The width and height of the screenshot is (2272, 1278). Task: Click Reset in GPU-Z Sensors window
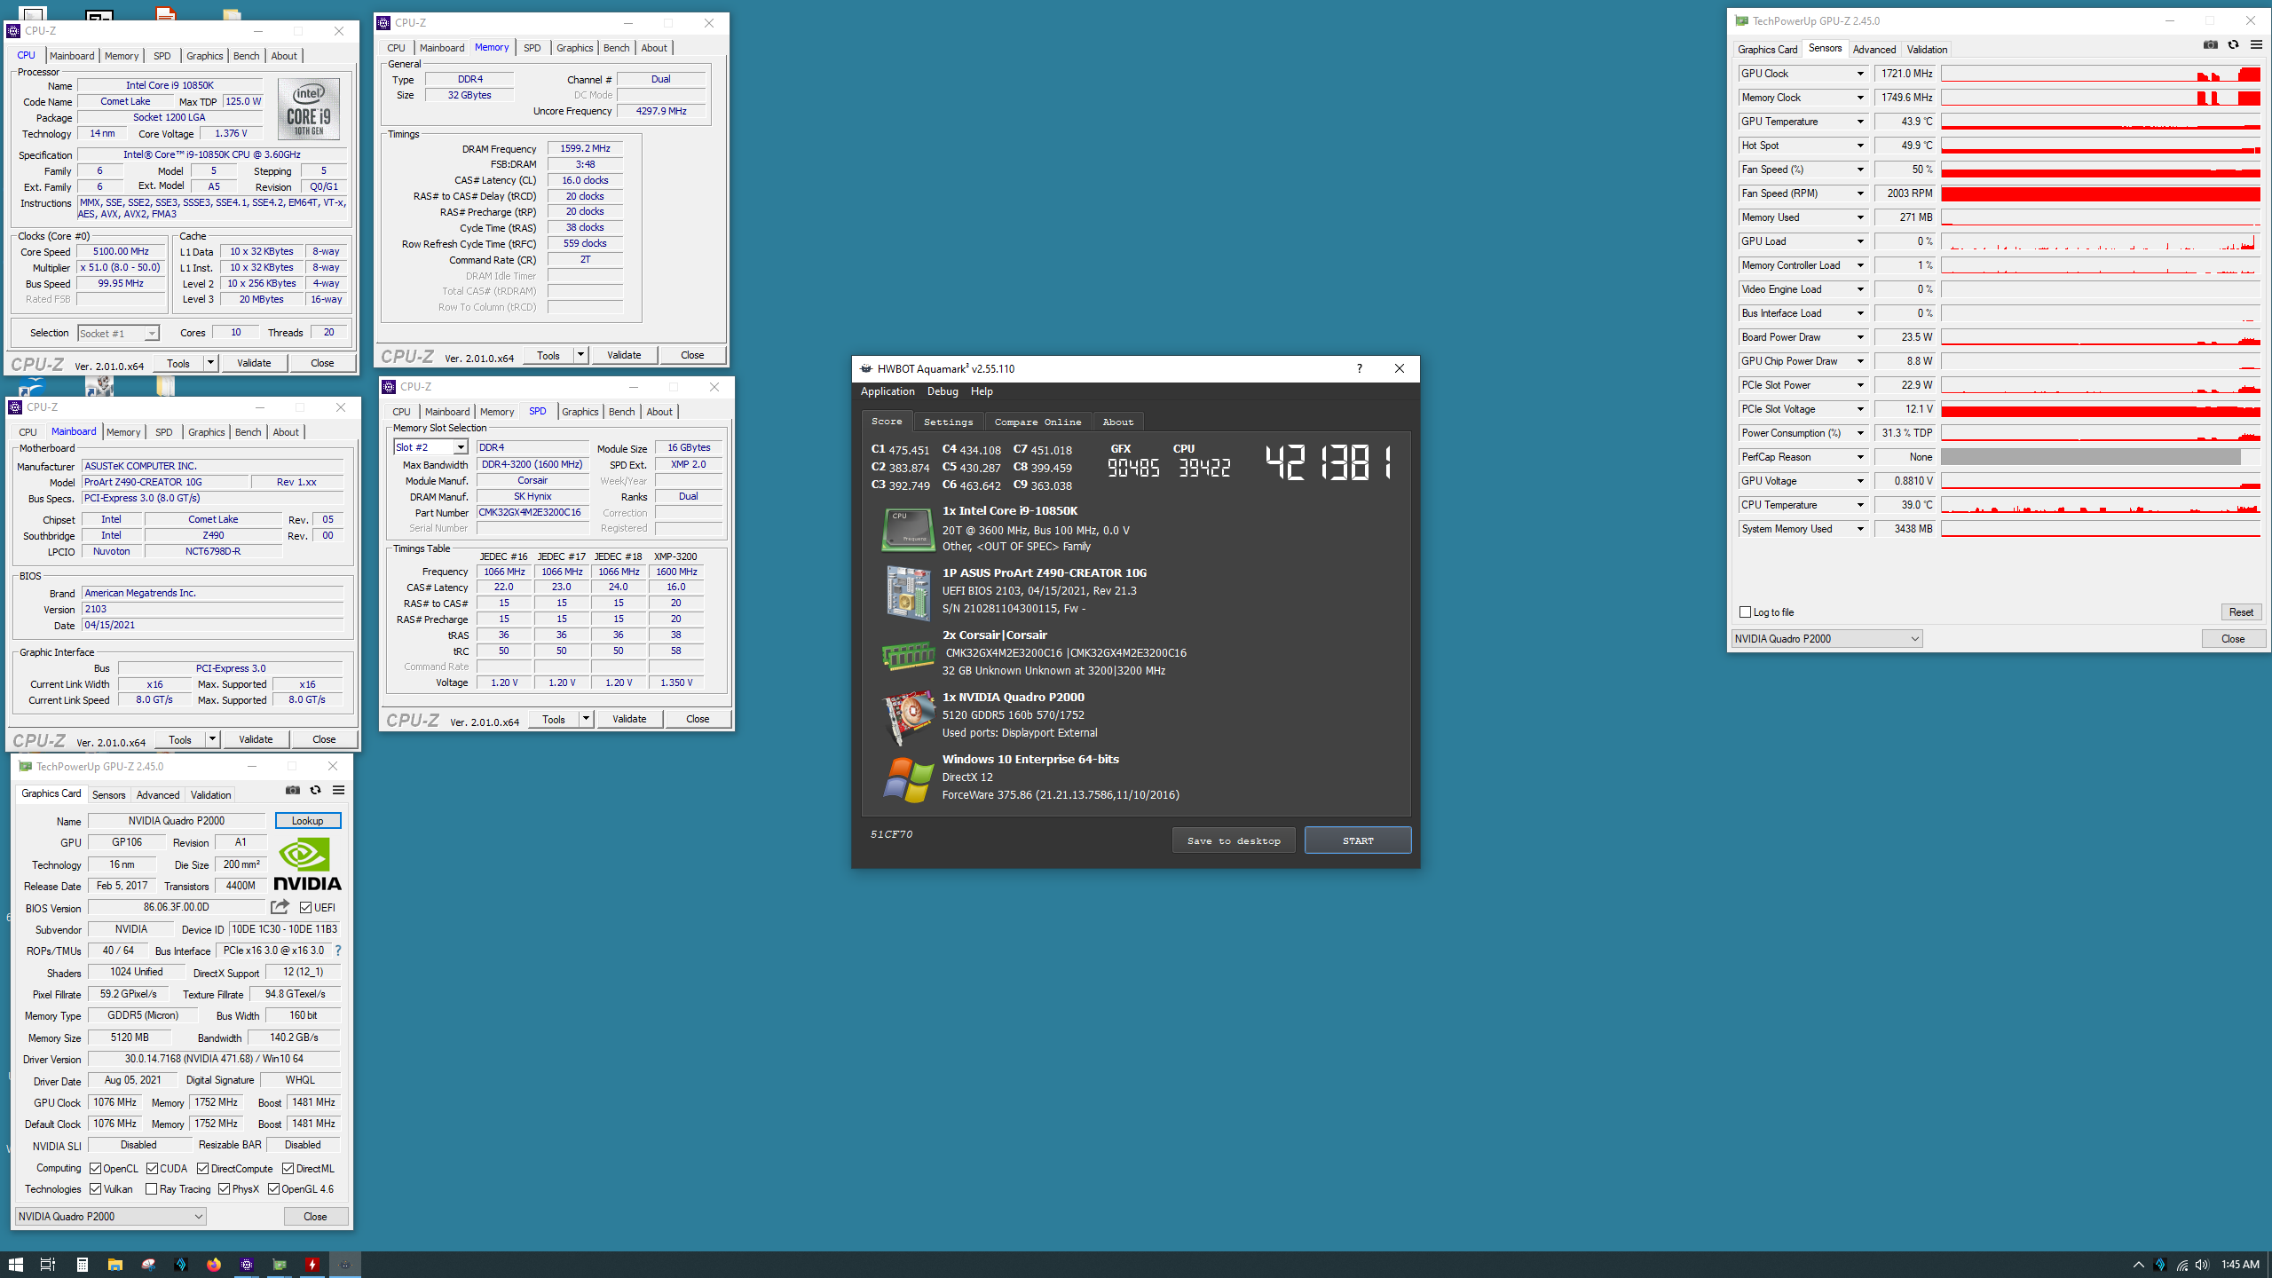[x=2241, y=612]
